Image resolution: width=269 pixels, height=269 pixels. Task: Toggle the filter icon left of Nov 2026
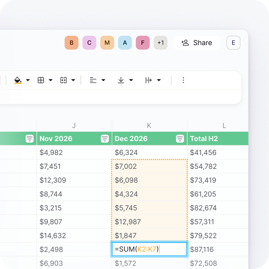pyautogui.click(x=30, y=139)
